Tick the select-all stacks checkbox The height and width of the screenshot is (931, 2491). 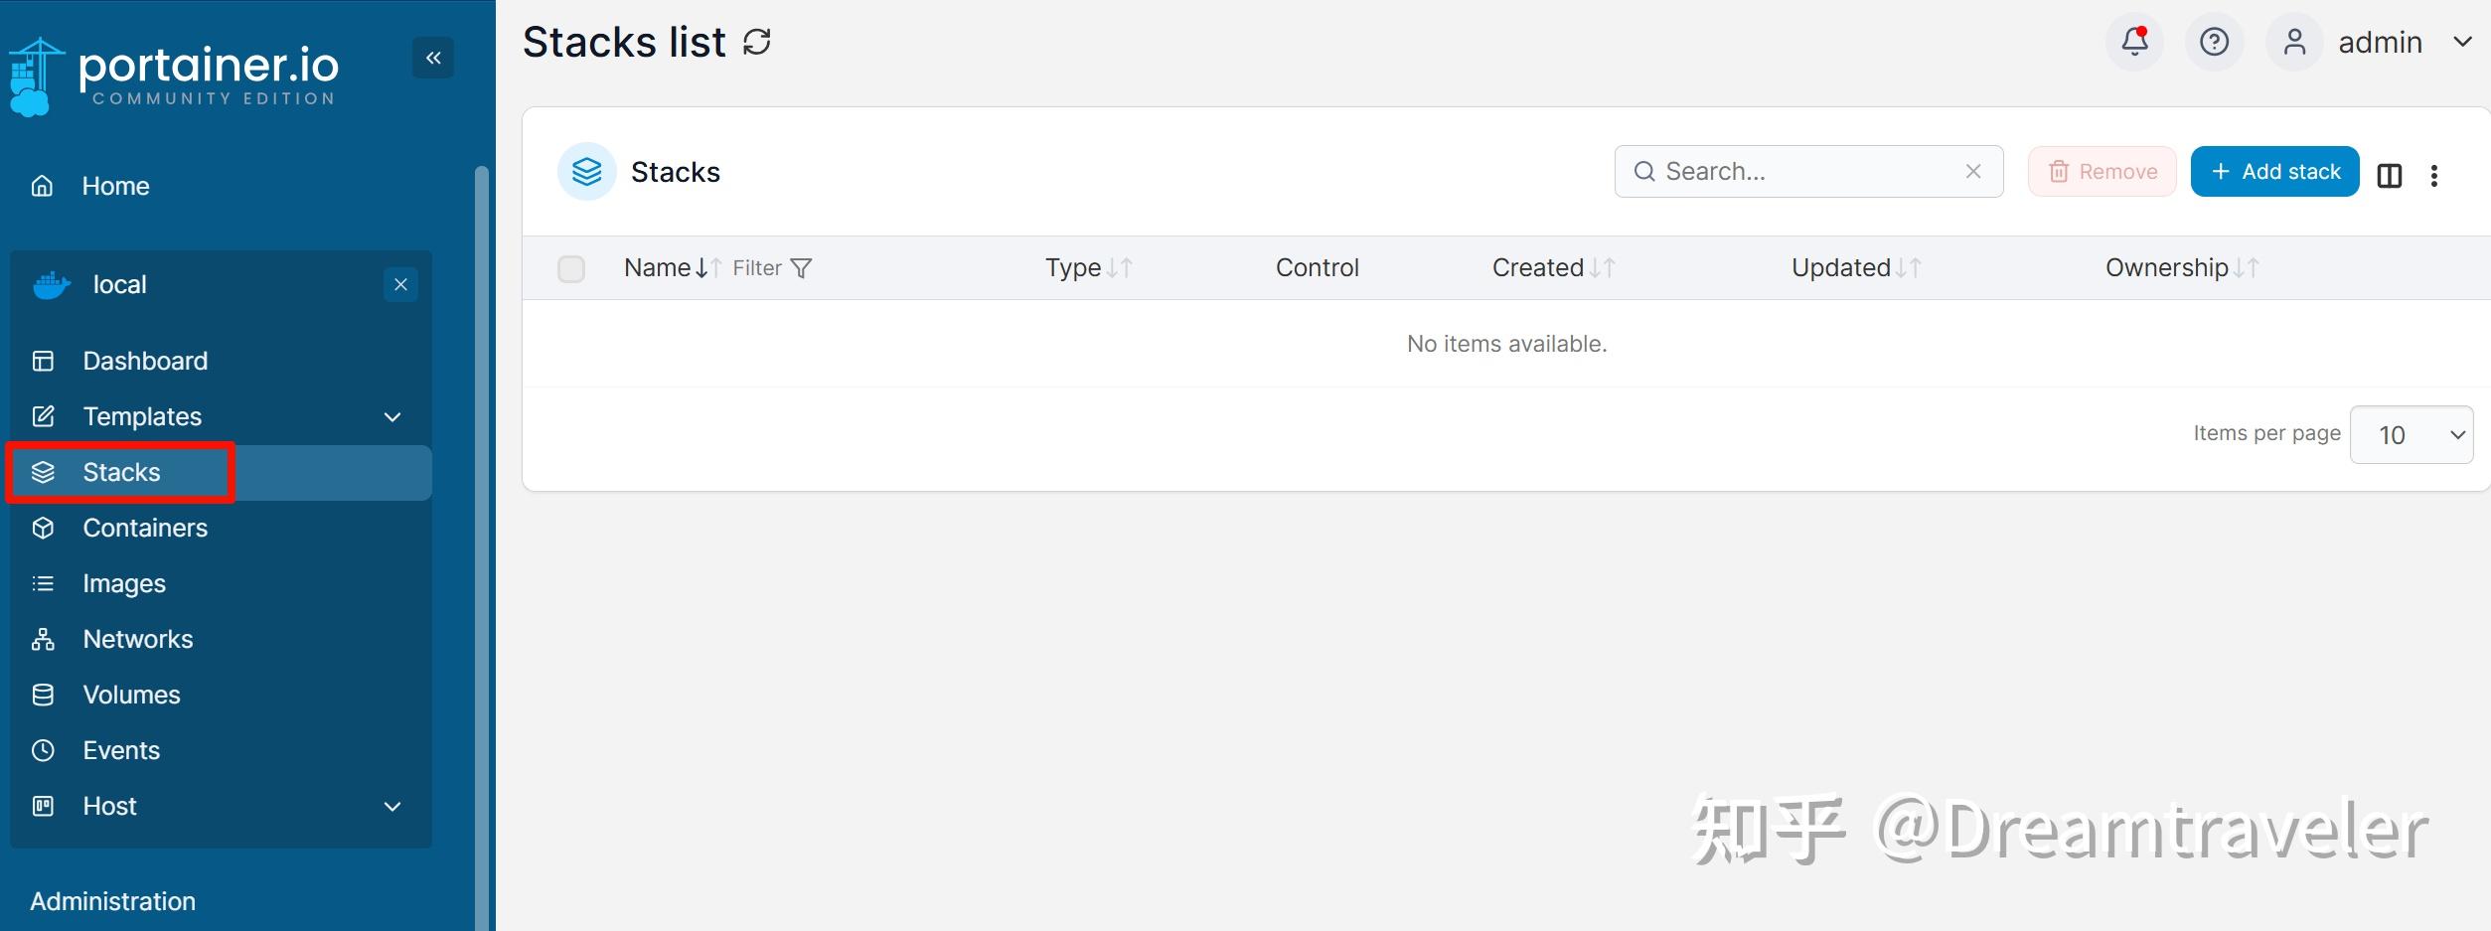click(571, 268)
